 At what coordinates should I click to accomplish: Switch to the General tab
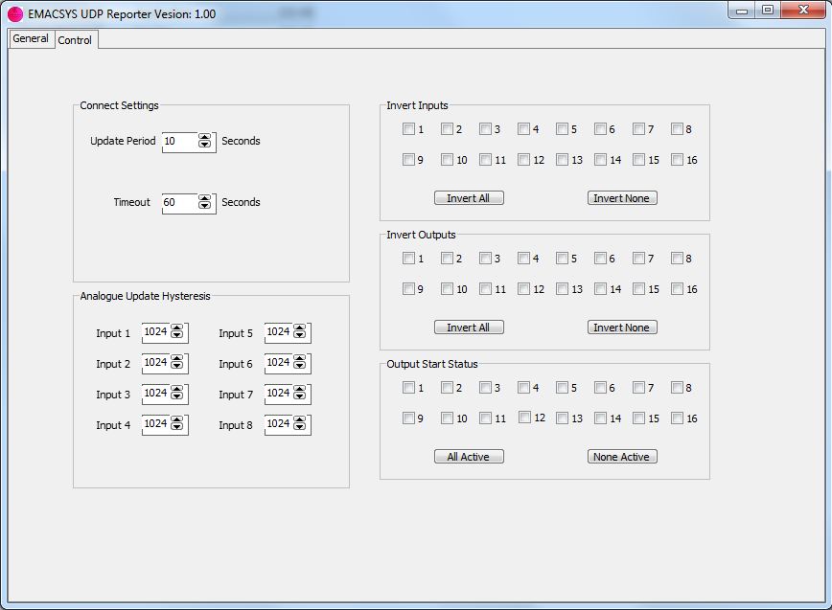31,39
